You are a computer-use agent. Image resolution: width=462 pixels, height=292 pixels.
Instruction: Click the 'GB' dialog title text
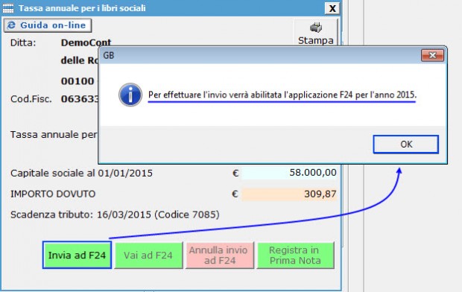click(x=109, y=55)
